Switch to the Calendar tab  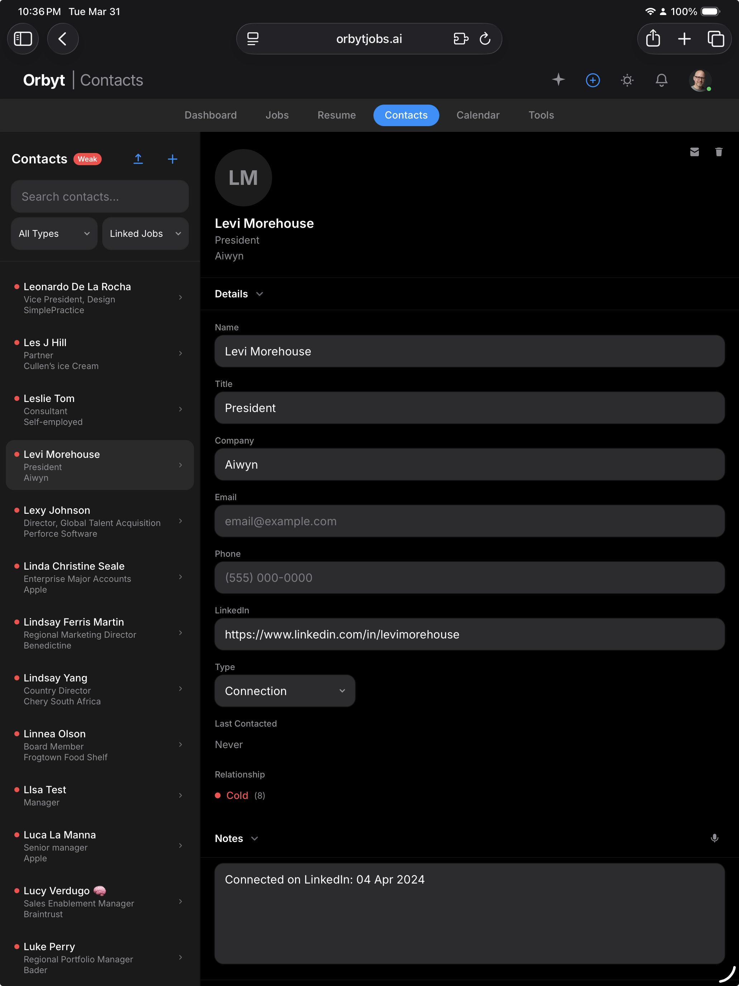pyautogui.click(x=478, y=115)
